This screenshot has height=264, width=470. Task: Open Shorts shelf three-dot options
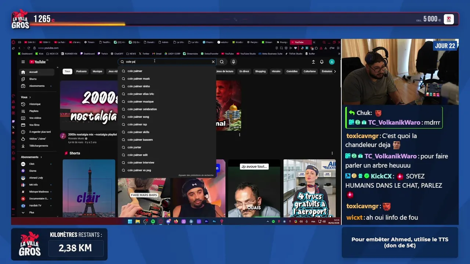332,153
